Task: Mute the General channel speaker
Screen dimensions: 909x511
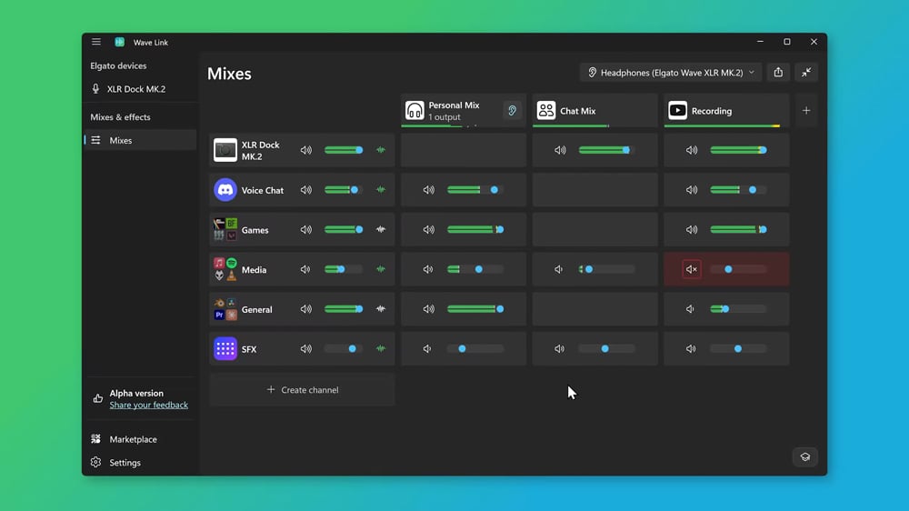Action: coord(305,309)
